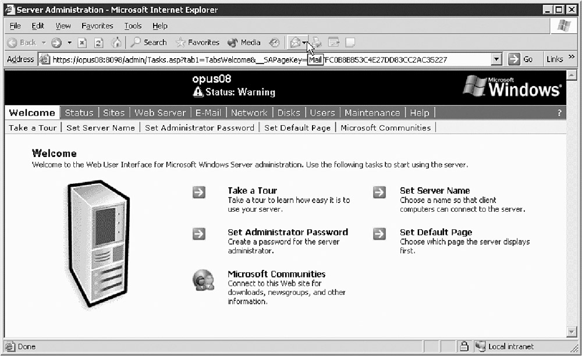This screenshot has width=582, height=356.
Task: Open the Set Administrator Password link
Action: coord(288,232)
